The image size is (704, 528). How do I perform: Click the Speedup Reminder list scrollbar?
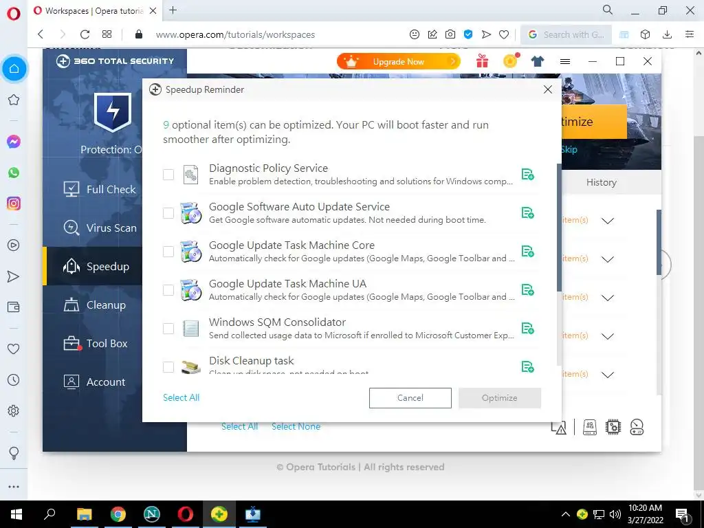pos(559,227)
